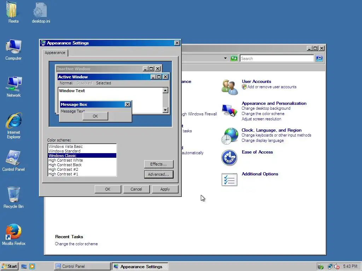Open the address bar dropdown arrow
362x271 pixels.
225,58
